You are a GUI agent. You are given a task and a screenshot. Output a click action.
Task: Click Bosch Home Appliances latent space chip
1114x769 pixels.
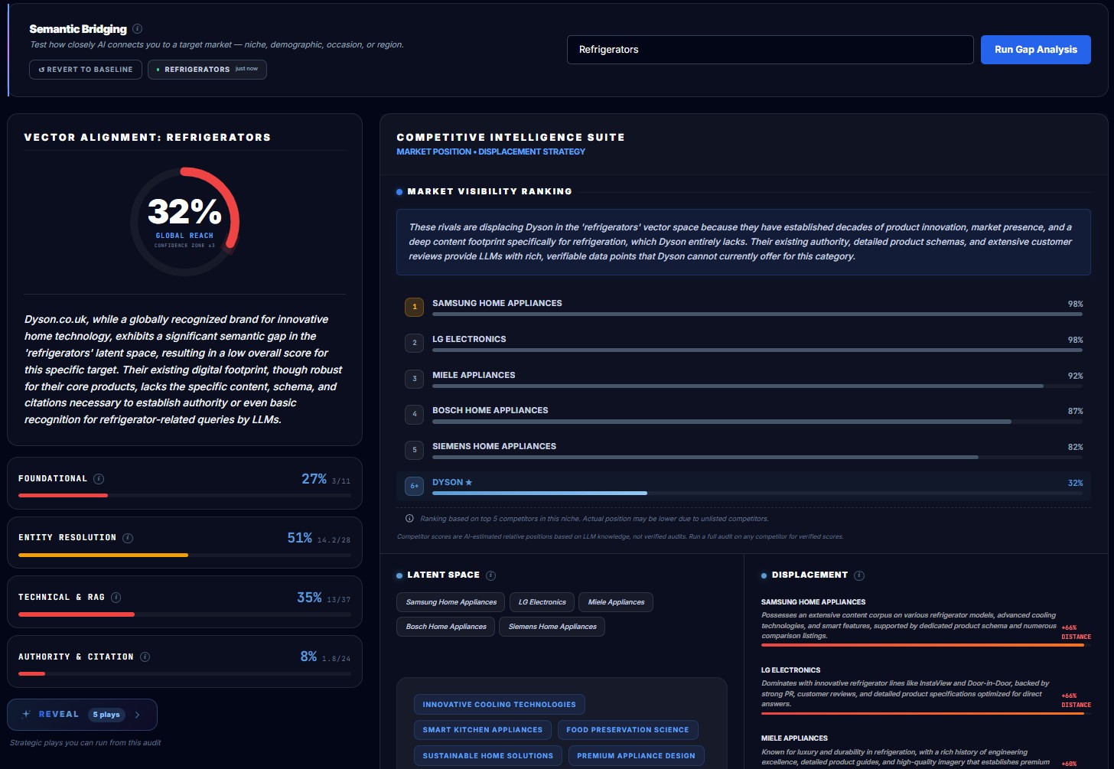[446, 627]
